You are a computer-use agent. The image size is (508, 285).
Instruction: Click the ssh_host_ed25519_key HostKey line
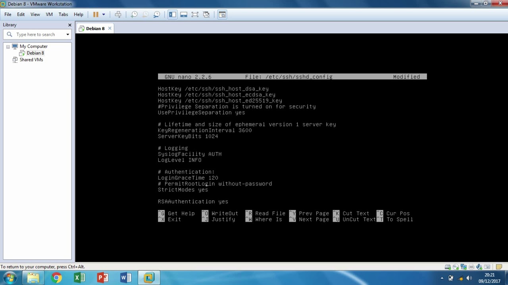click(220, 101)
